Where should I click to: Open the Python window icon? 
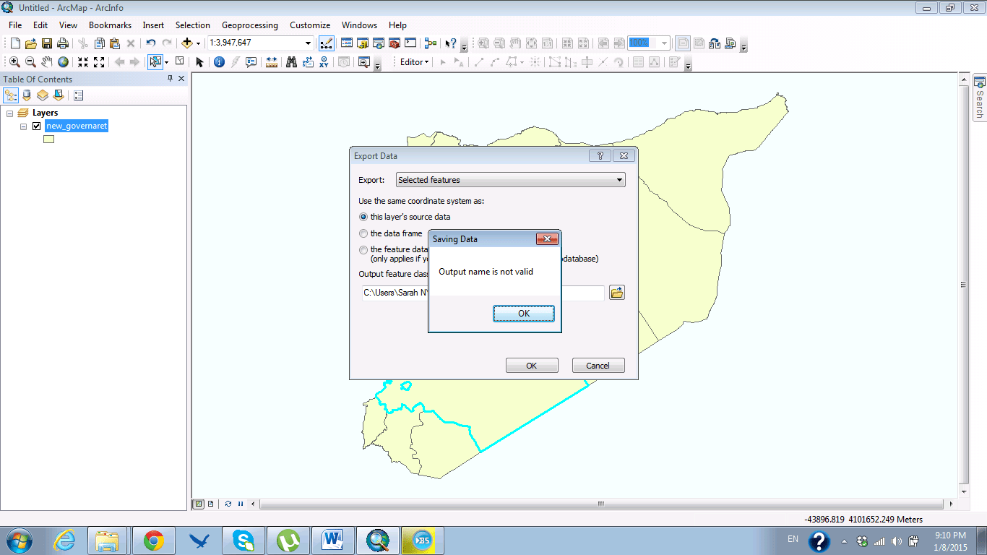(x=410, y=43)
